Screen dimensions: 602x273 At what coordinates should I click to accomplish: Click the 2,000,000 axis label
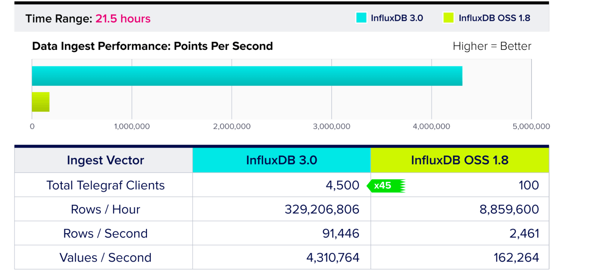click(x=232, y=126)
